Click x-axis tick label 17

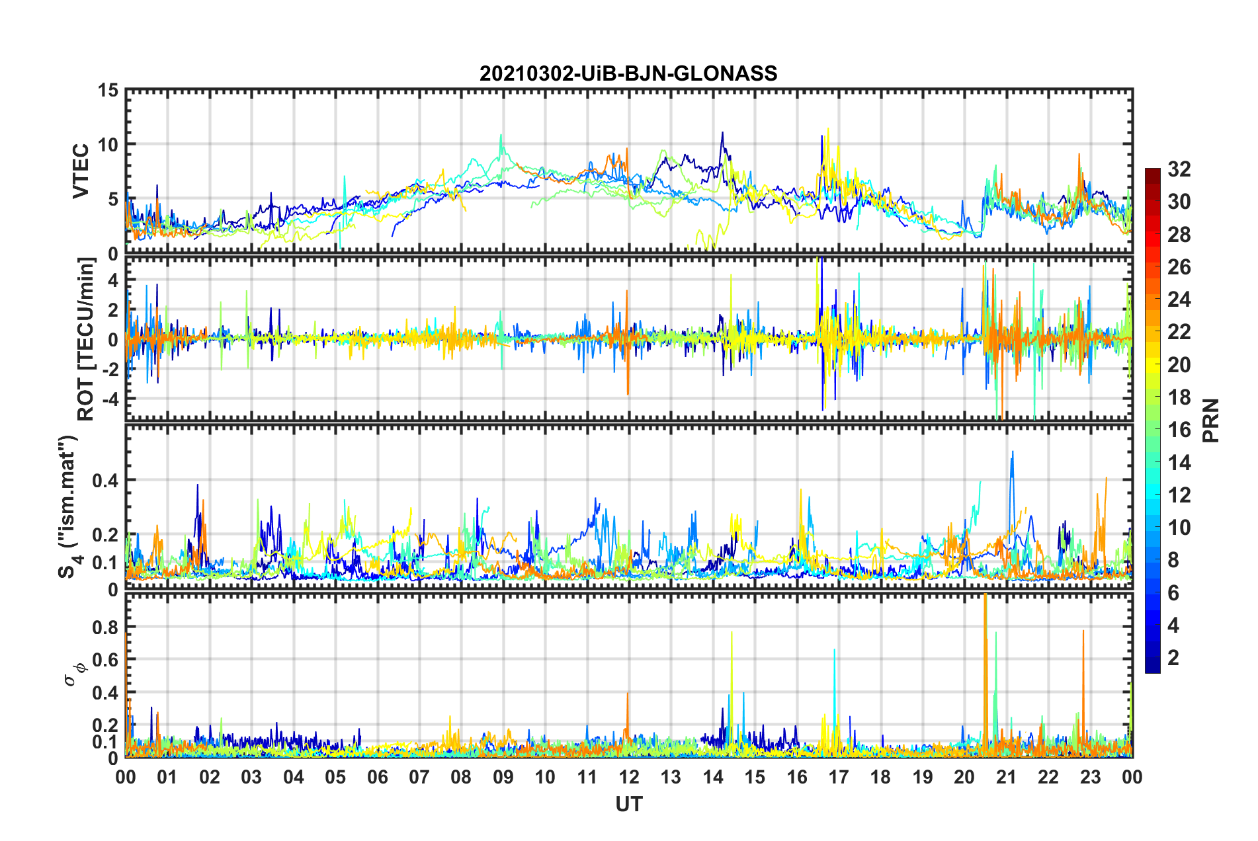pyautogui.click(x=839, y=777)
